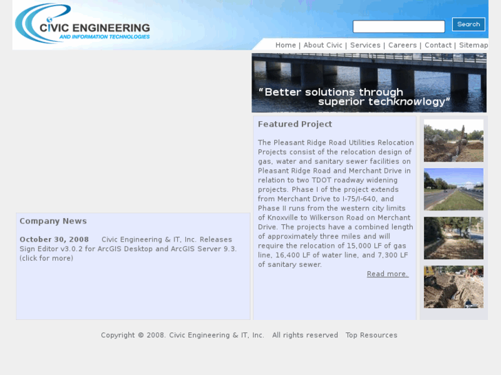Click the Company News heading
Viewport: 501px width, 375px height.
pos(53,221)
